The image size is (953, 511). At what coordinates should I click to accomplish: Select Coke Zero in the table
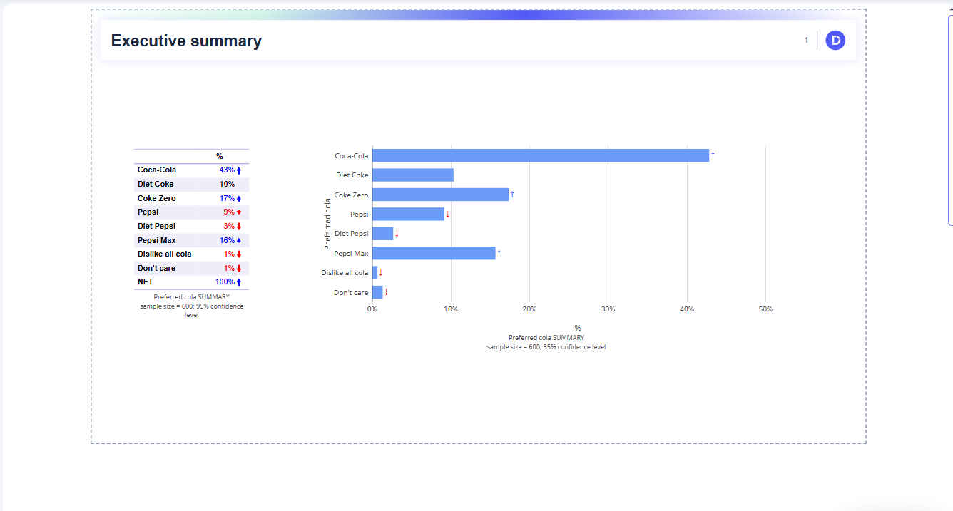(156, 199)
